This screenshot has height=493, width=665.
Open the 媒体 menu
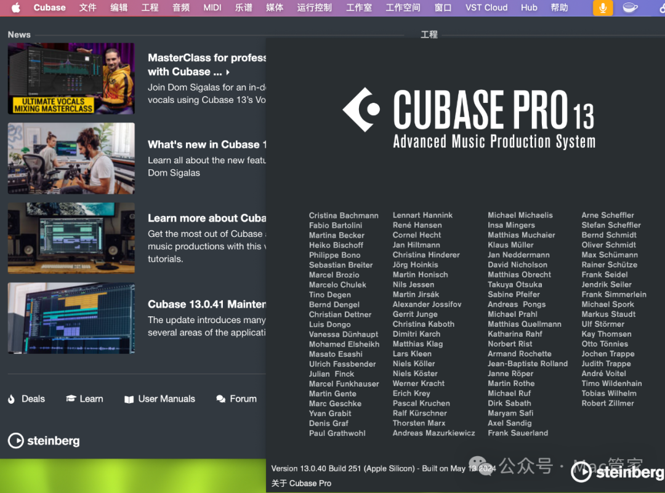click(x=275, y=7)
